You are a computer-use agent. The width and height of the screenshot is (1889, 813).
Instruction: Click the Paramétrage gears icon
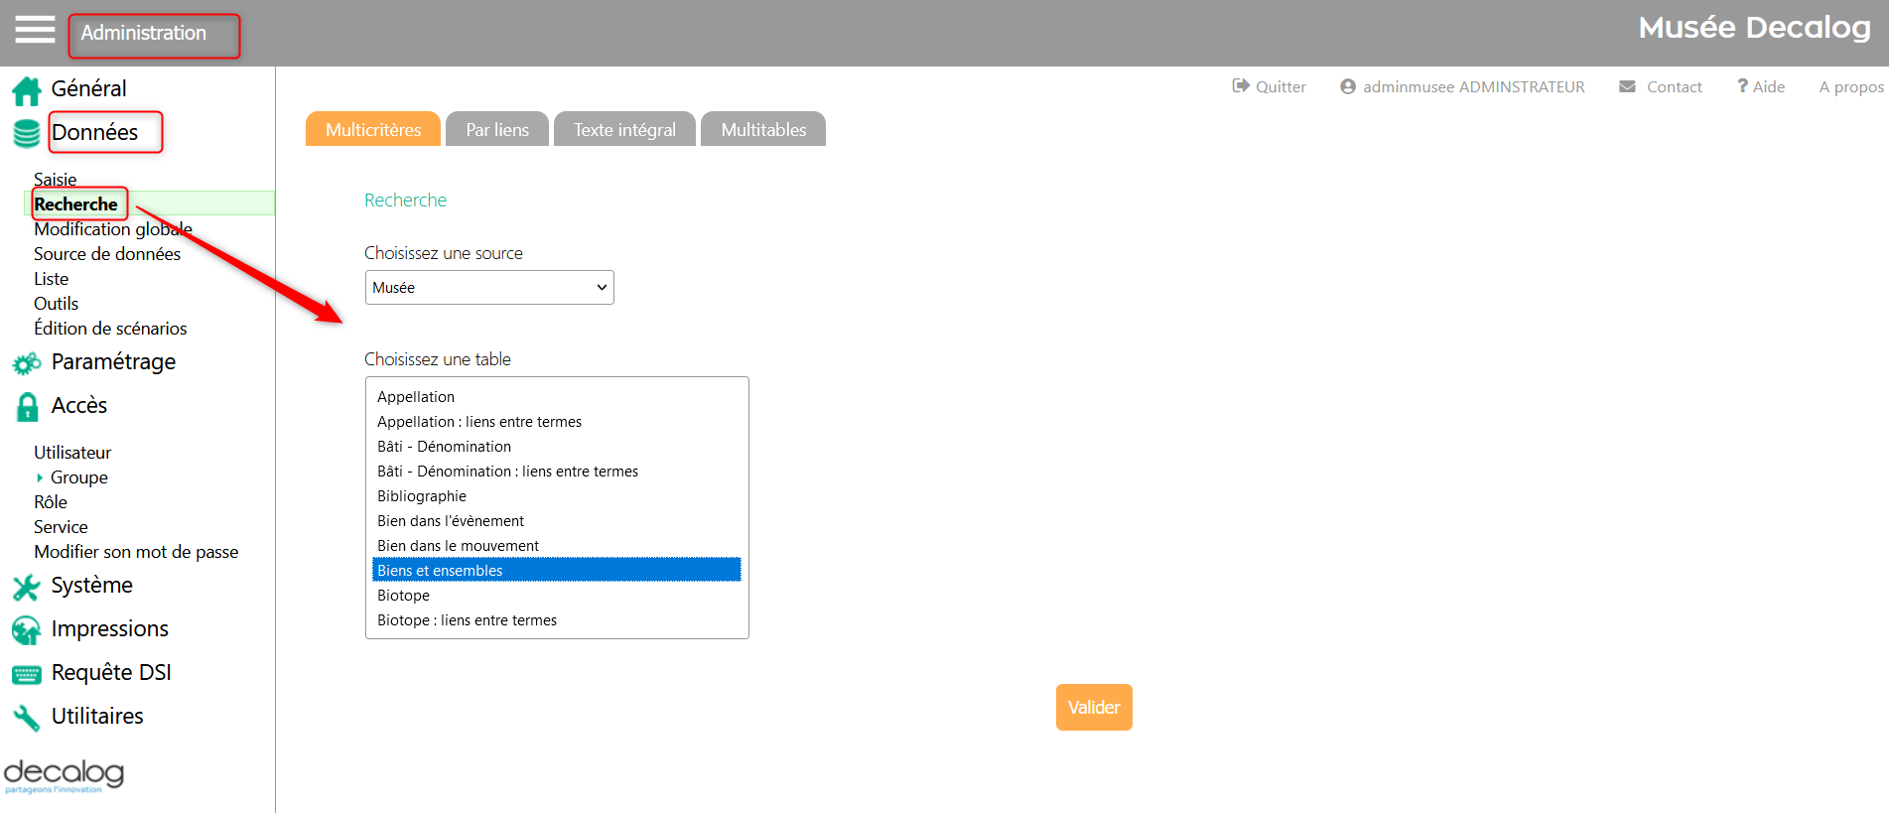(x=27, y=363)
